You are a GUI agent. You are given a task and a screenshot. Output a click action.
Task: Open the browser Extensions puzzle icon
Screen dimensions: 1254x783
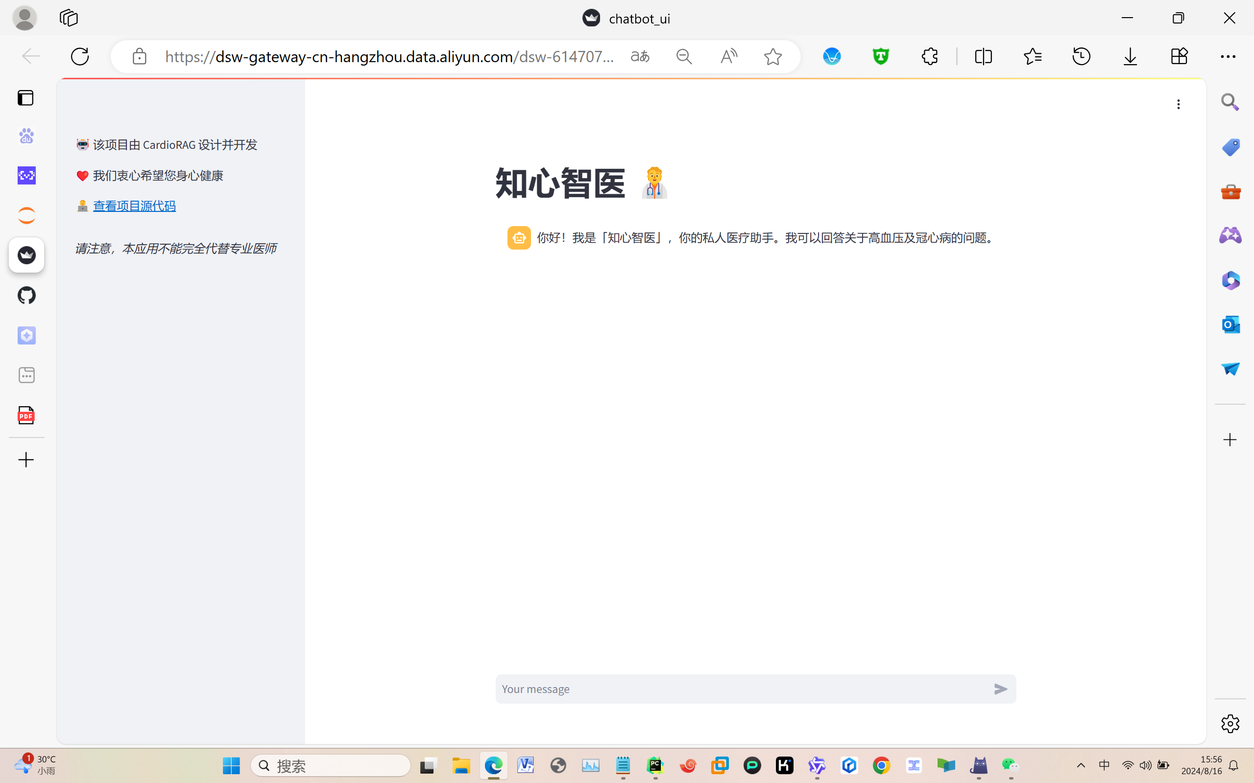[x=930, y=56]
